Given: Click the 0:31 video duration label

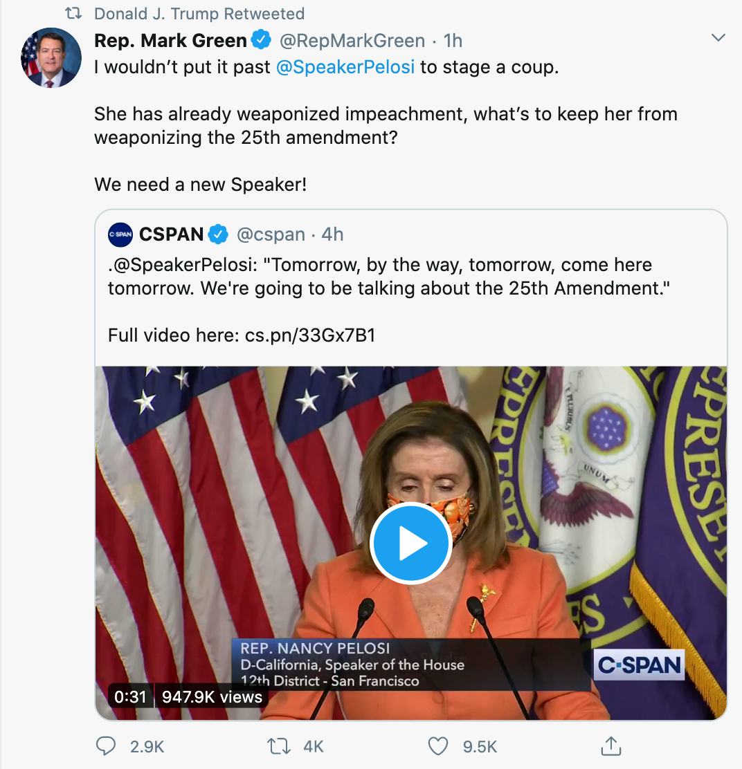Looking at the screenshot, I should 130,696.
